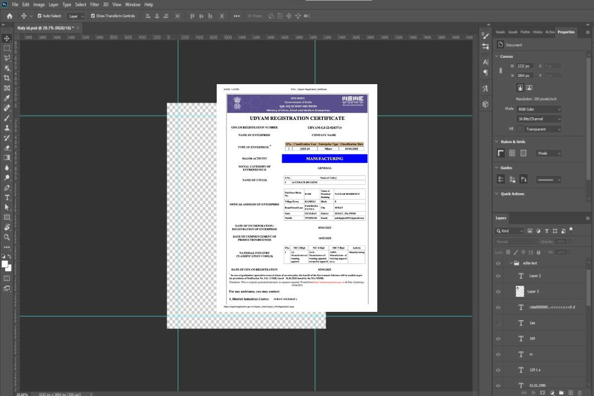Show the hidden '1se' text layer
Viewport: 594px width, 396px height.
click(x=498, y=323)
